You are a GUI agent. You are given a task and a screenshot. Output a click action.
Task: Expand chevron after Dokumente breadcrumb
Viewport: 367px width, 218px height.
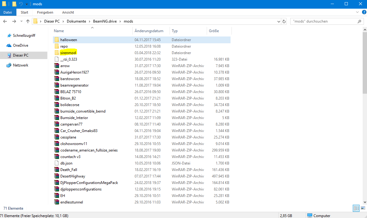point(89,21)
